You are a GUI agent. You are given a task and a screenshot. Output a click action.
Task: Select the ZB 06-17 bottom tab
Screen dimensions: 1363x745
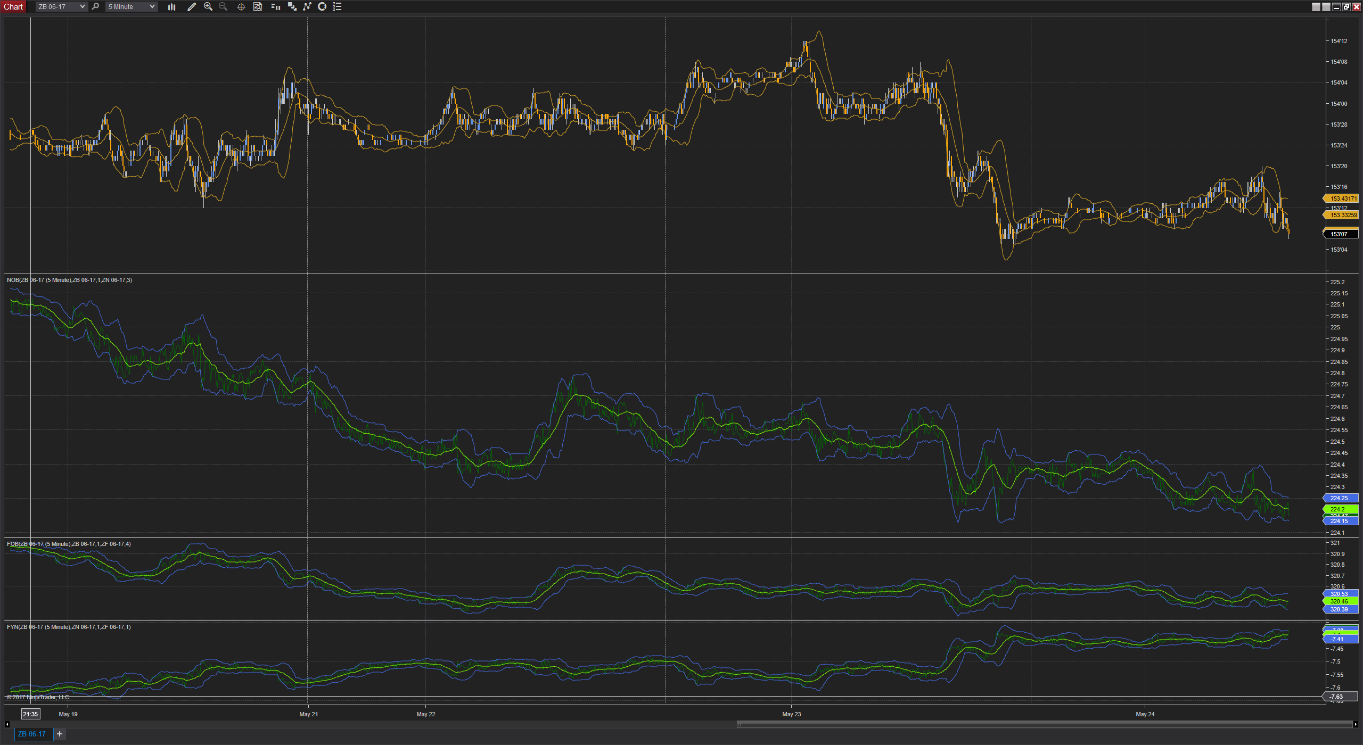coord(32,734)
